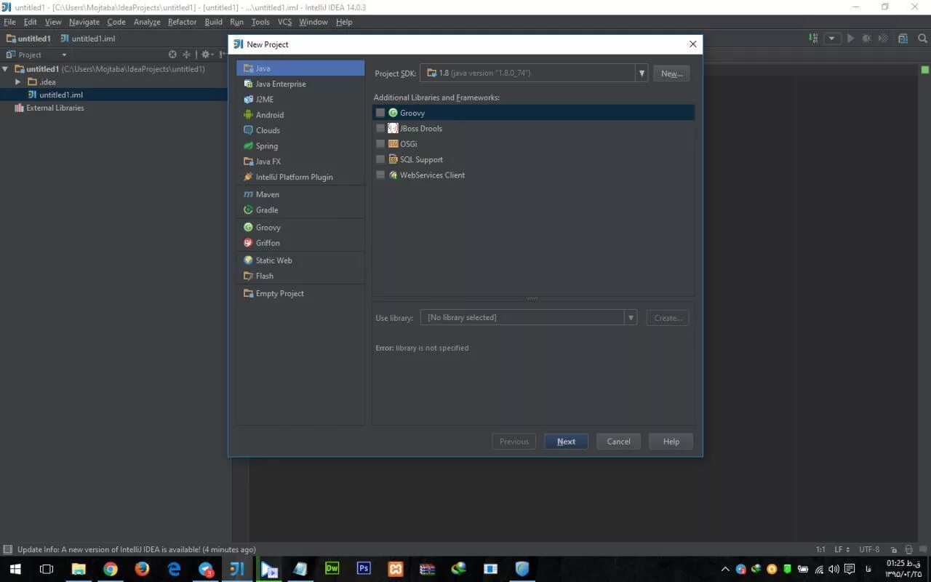931x582 pixels.
Task: Open the Build menu
Action: tap(213, 22)
